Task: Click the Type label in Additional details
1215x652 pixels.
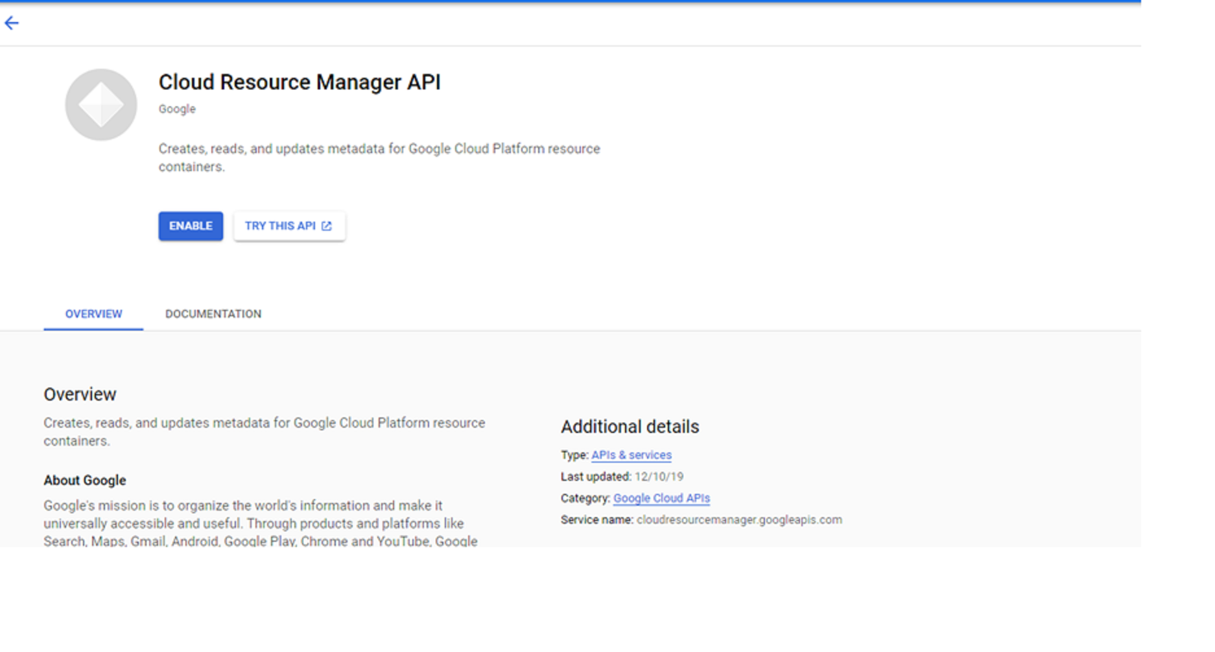Action: click(574, 456)
